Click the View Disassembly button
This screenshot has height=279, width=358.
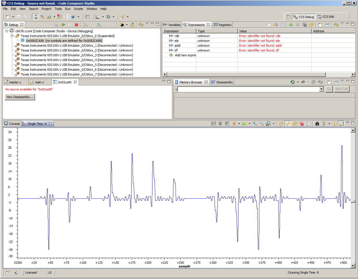[20, 97]
